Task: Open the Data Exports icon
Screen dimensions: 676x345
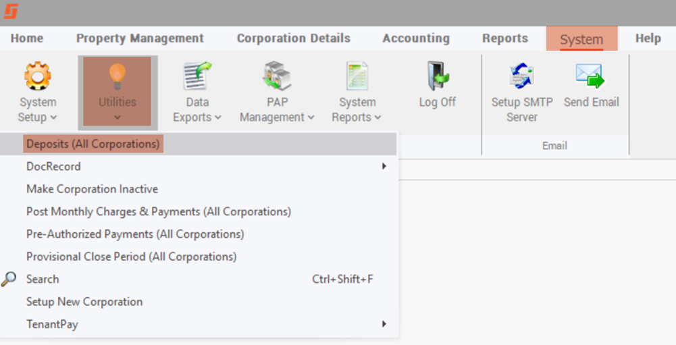Action: (197, 76)
